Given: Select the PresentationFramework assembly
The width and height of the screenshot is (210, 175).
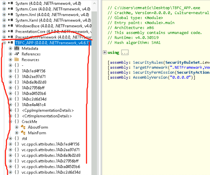Looking at the screenshot, I should (53, 37).
